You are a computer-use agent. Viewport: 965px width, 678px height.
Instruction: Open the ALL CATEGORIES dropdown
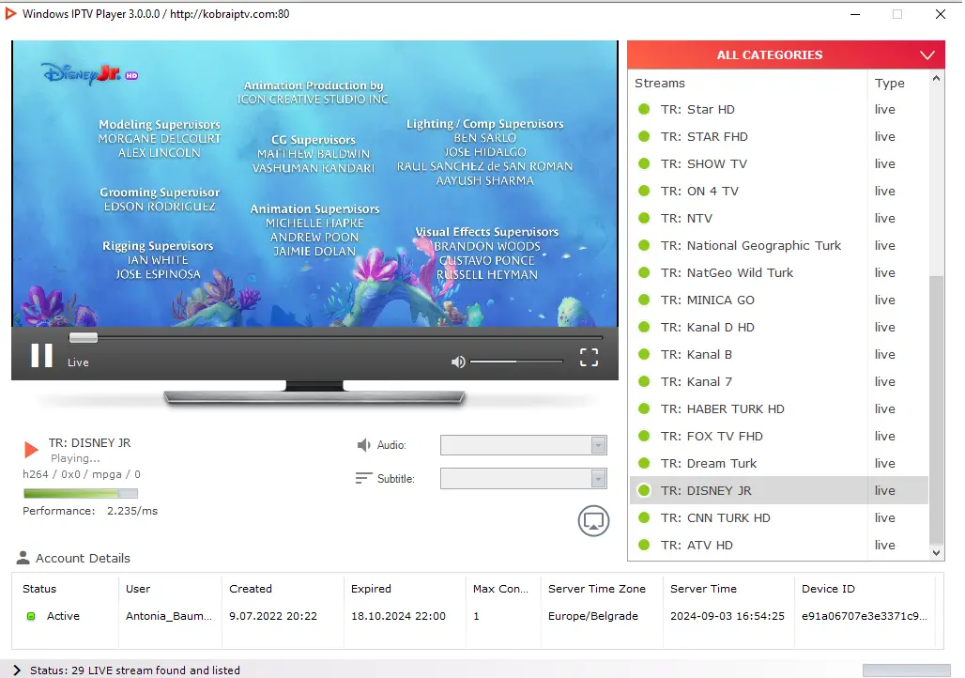pyautogui.click(x=786, y=54)
